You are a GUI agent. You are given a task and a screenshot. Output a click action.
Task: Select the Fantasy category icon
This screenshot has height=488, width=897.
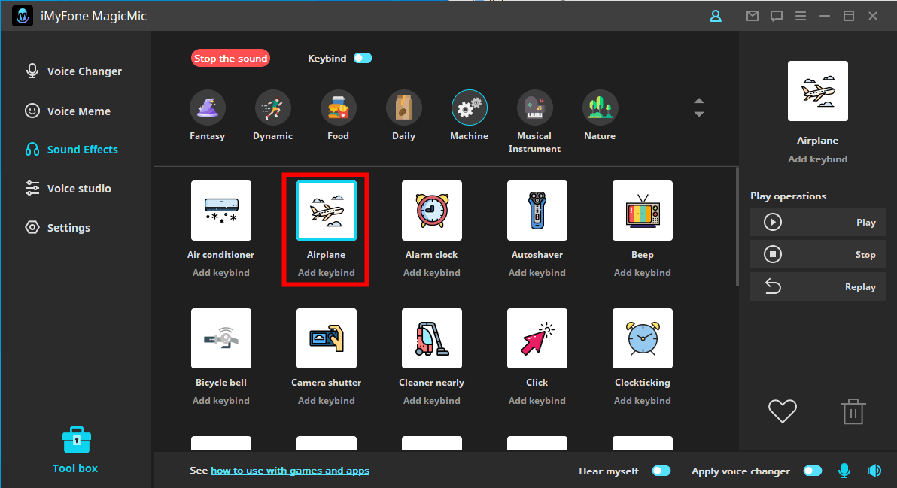[x=207, y=108]
